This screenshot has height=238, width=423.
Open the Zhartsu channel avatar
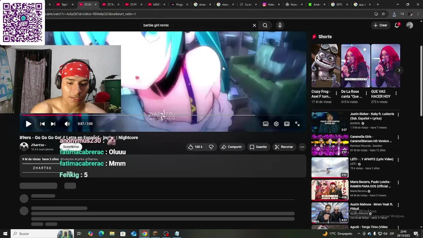click(x=24, y=147)
